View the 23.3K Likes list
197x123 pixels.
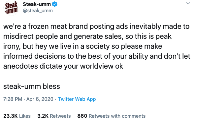click(17, 116)
